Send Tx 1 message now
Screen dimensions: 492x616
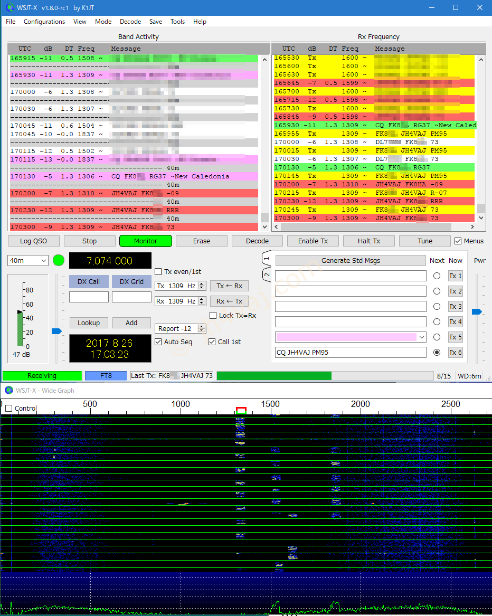(456, 276)
